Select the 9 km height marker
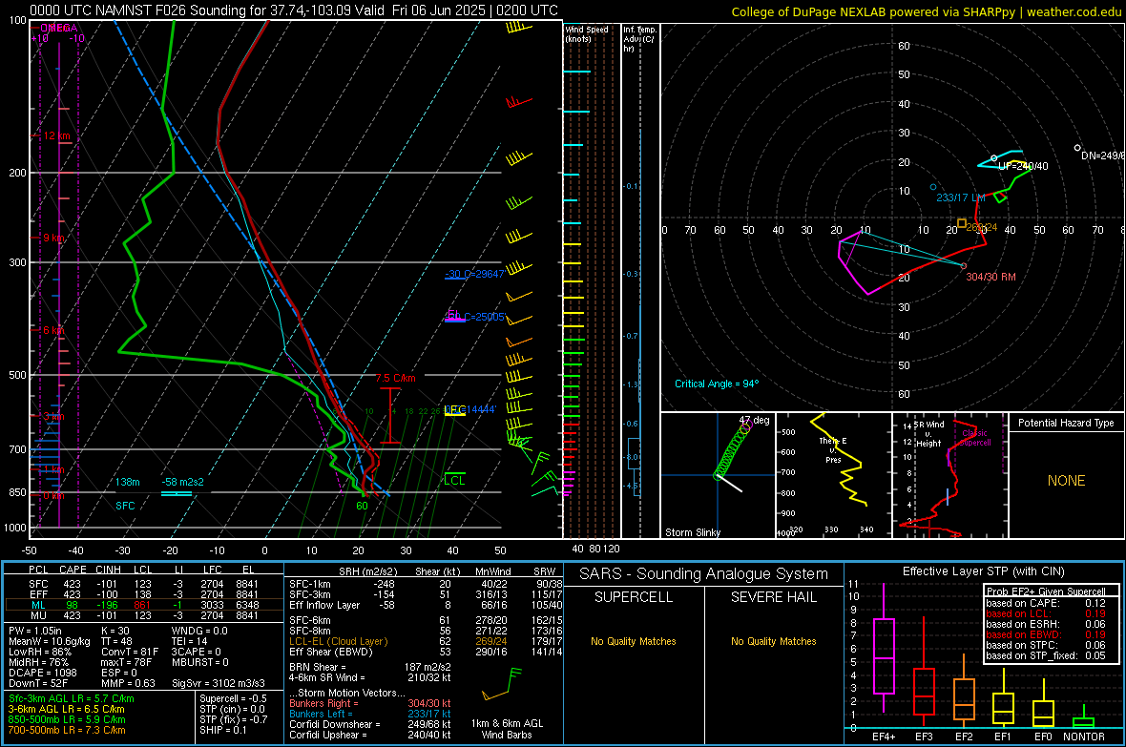1126x747 pixels. (x=53, y=238)
